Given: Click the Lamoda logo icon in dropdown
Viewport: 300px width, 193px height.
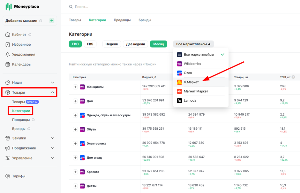Looking at the screenshot, I should click(x=179, y=101).
